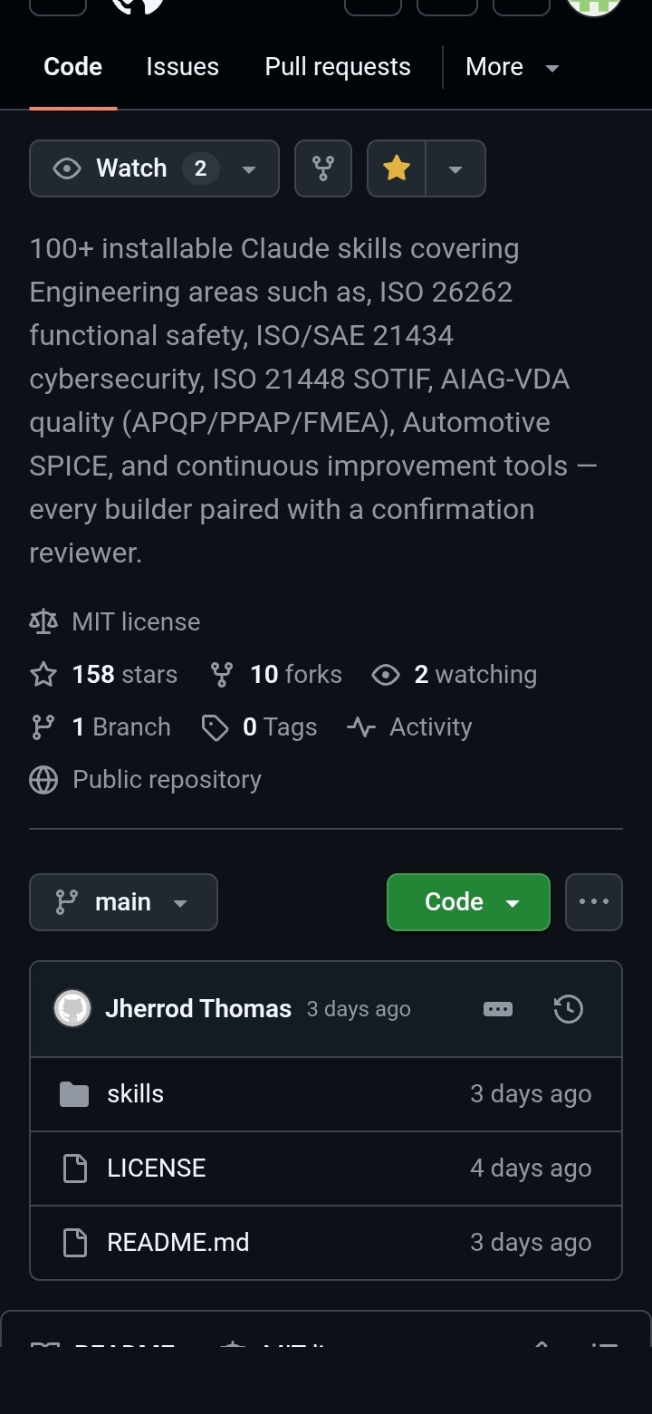The height and width of the screenshot is (1414, 652).
Task: Open the three-dot more options button
Action: point(594,902)
